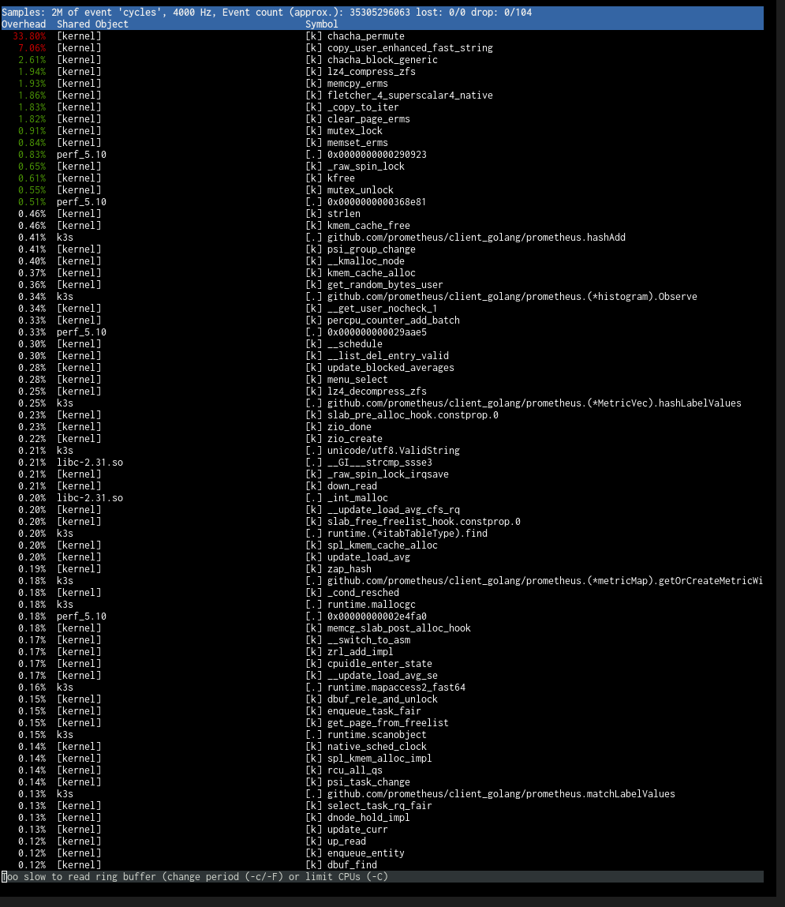Click the __switch_to_asm symbol
Screen dimensions: 785x907
368,640
